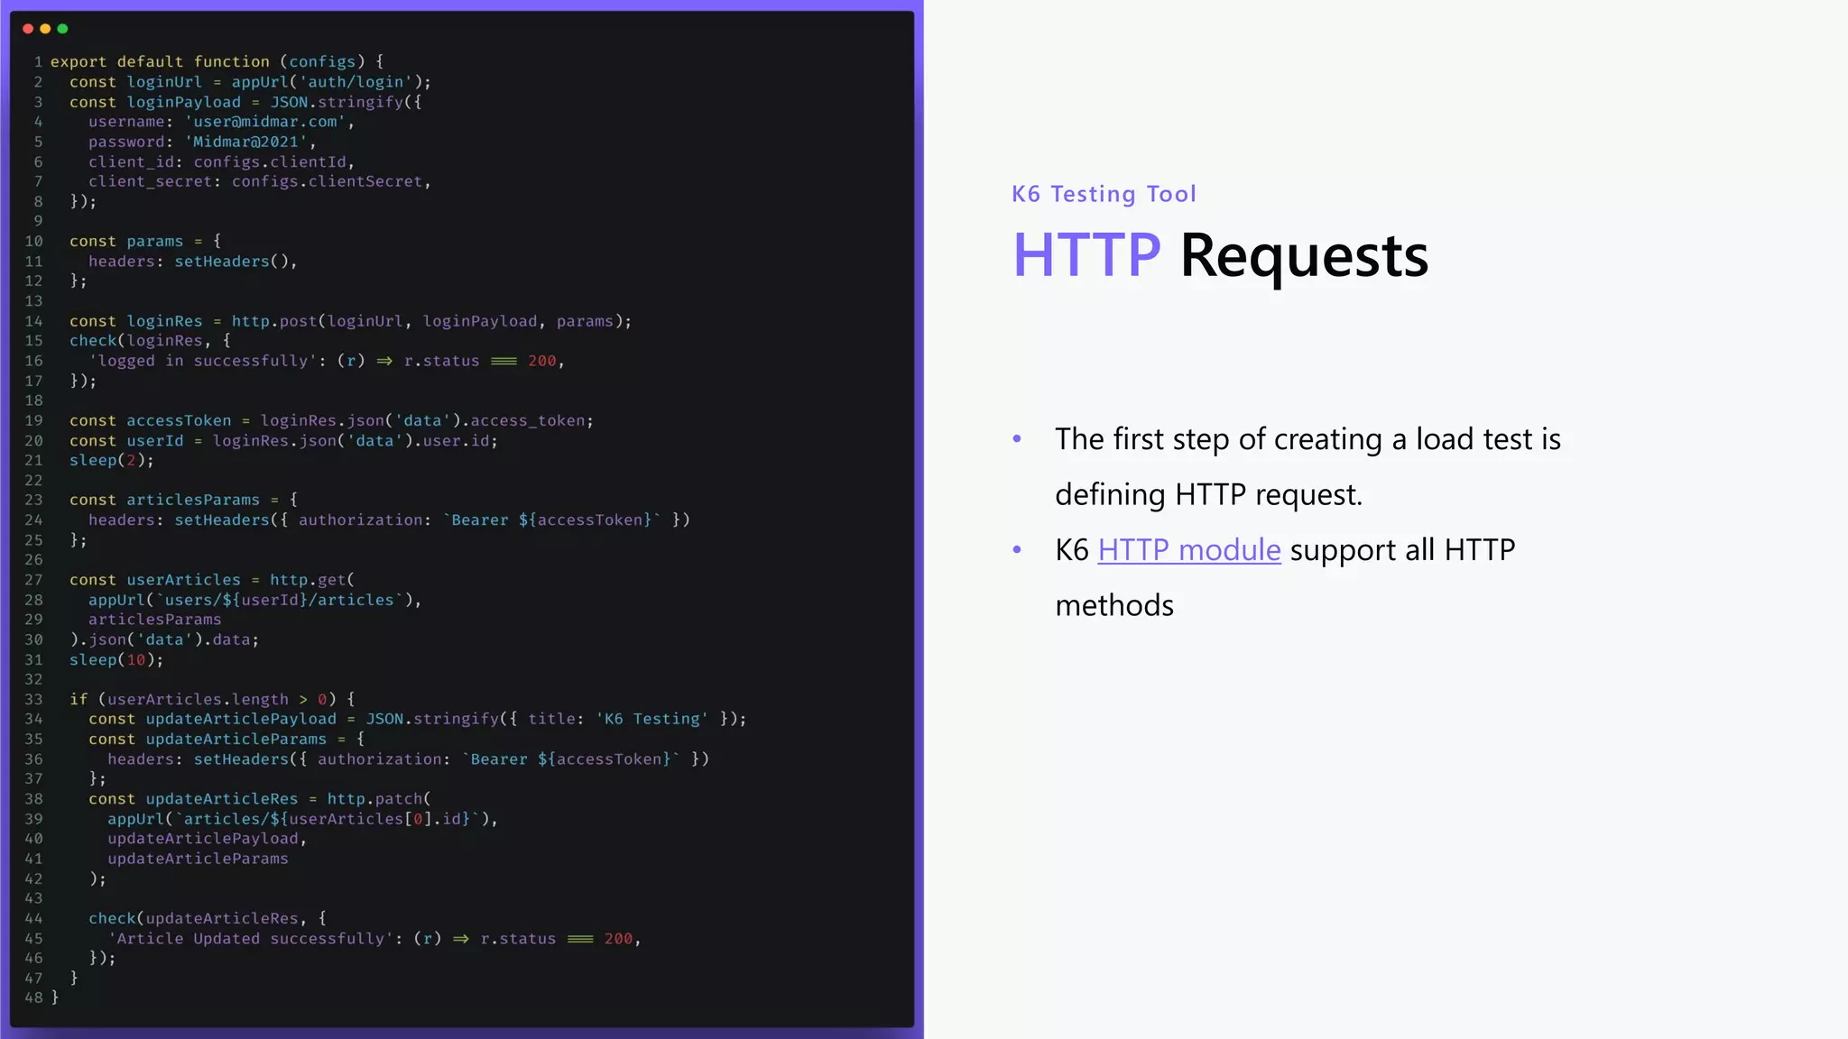The width and height of the screenshot is (1848, 1039).
Task: Click line 35 'const updateArticleParams = {'
Action: click(x=226, y=740)
